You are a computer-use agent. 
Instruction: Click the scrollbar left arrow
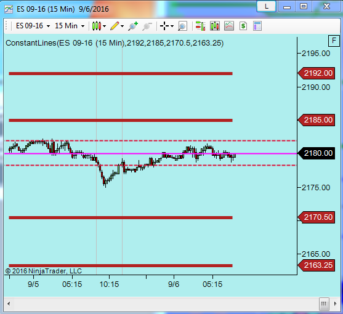pyautogui.click(x=9, y=304)
